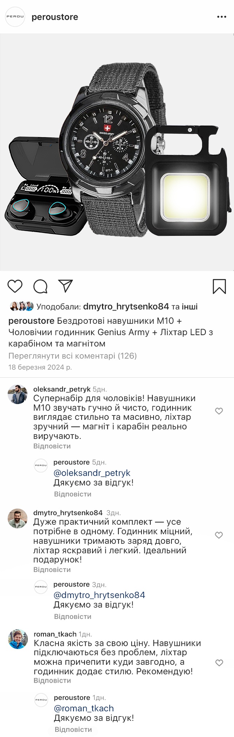The image size is (234, 737).
Task: Expand all 126 comments
Action: tap(72, 356)
